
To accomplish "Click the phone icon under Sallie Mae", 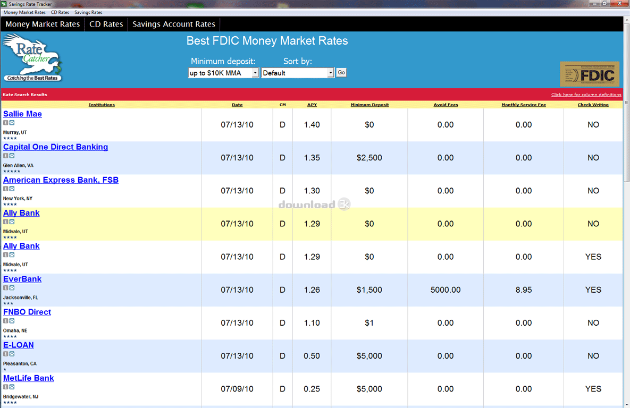I will coord(12,123).
